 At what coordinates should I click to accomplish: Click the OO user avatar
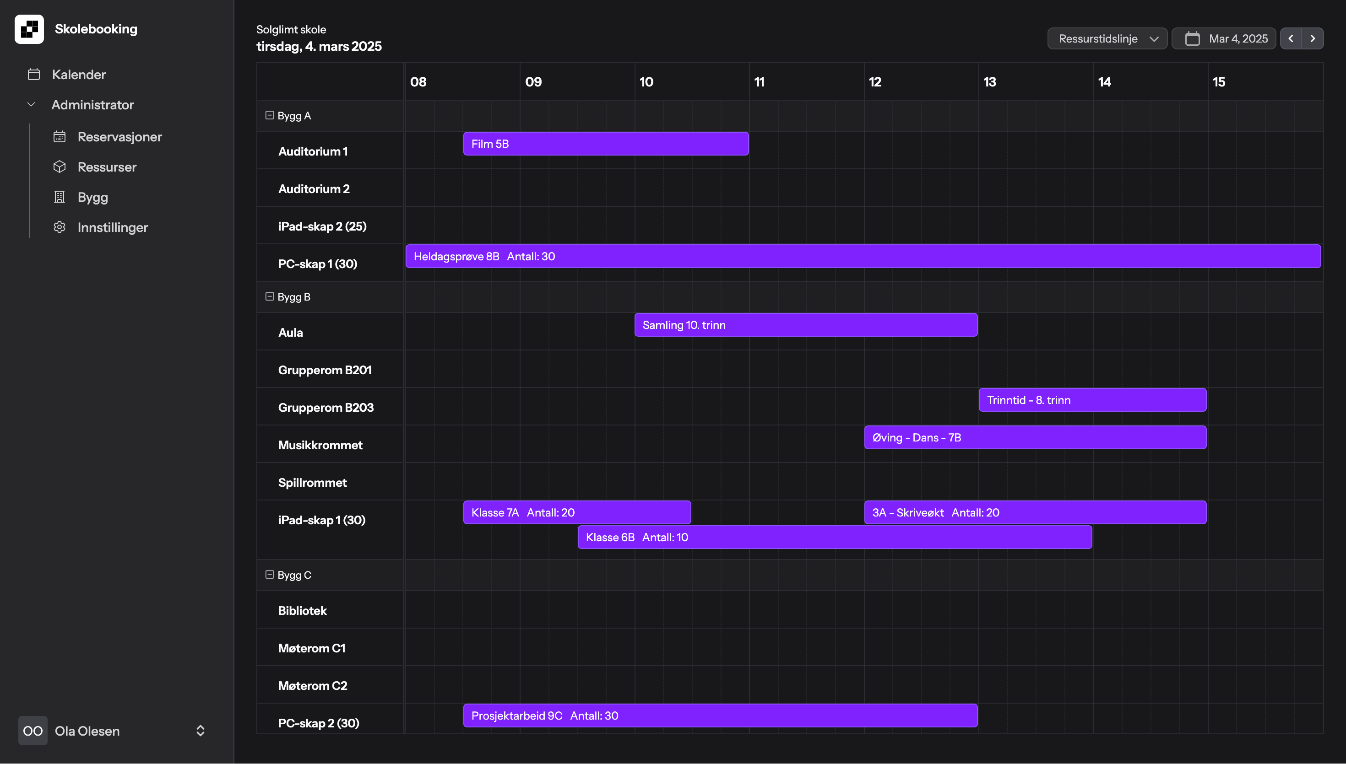coord(33,731)
